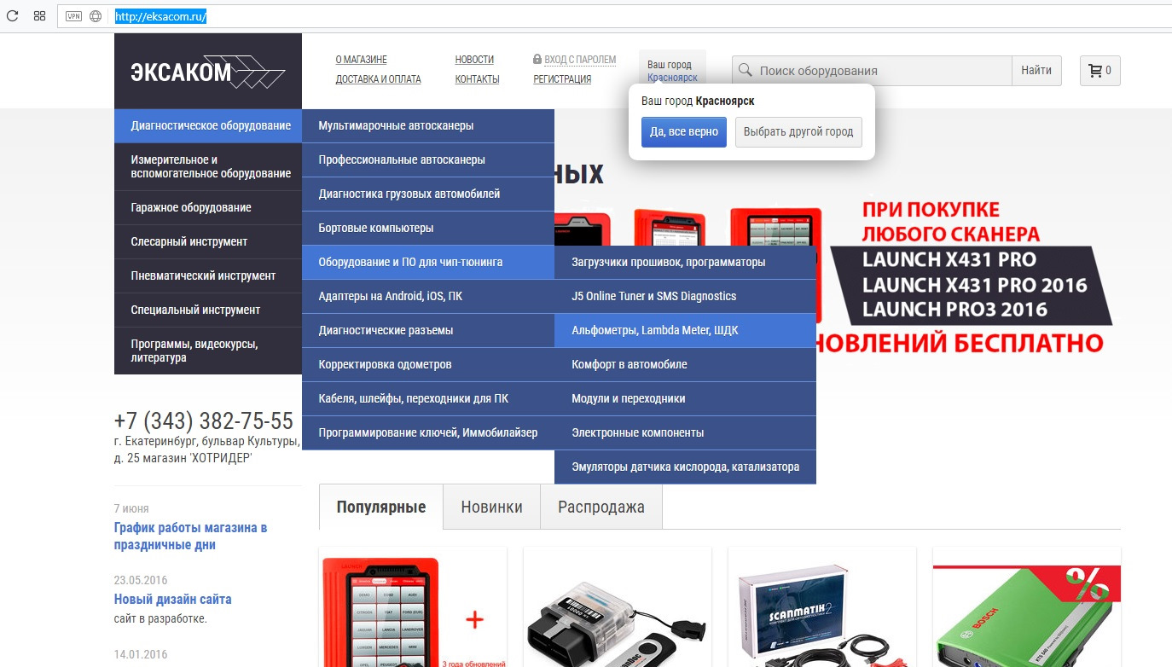Open Электронные компоненты item
The width and height of the screenshot is (1172, 667).
(685, 433)
